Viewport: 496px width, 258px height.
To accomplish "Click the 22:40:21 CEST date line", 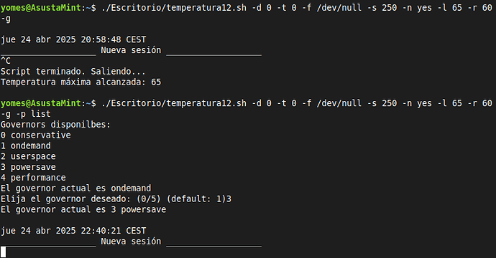I will point(73,231).
